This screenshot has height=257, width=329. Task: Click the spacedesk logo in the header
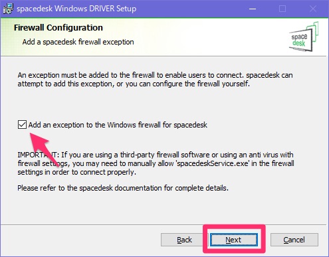click(x=304, y=37)
